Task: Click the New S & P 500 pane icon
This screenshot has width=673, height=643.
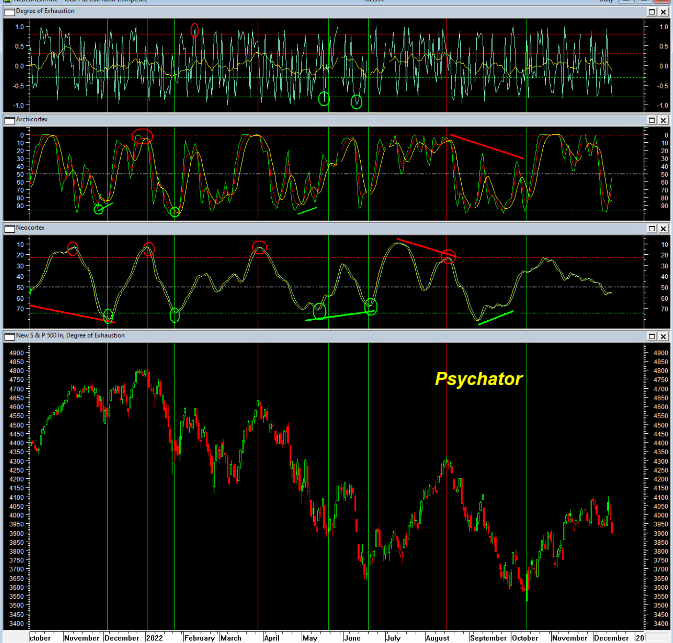Action: tap(10, 336)
